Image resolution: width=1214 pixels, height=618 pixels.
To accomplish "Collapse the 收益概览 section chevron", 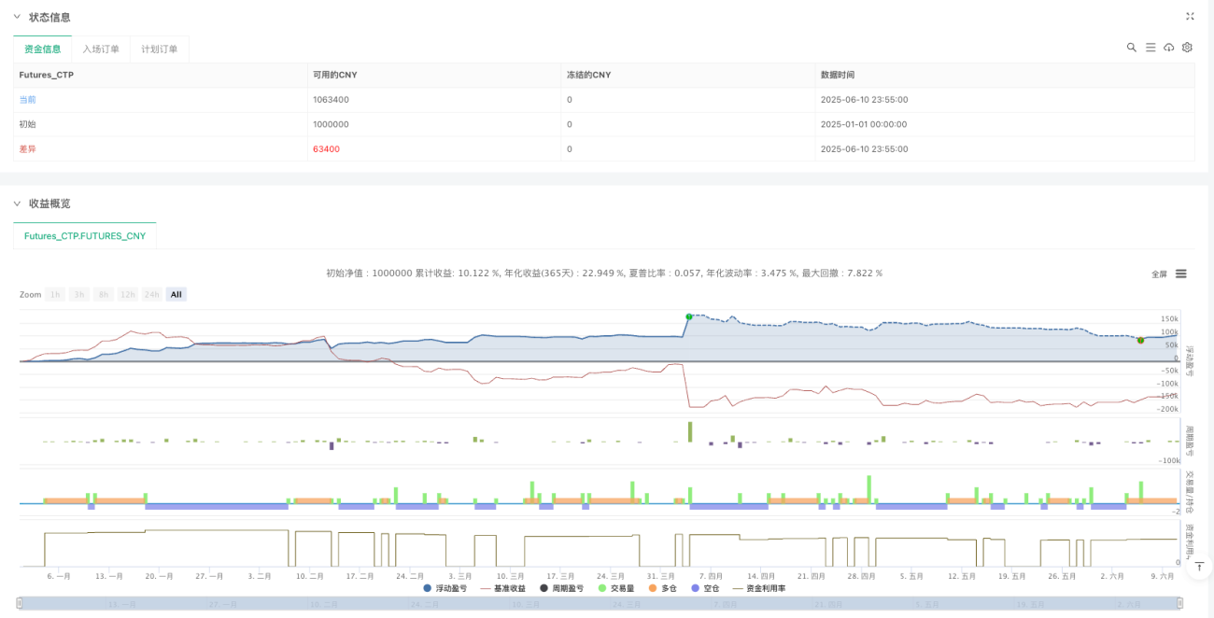I will pyautogui.click(x=16, y=204).
